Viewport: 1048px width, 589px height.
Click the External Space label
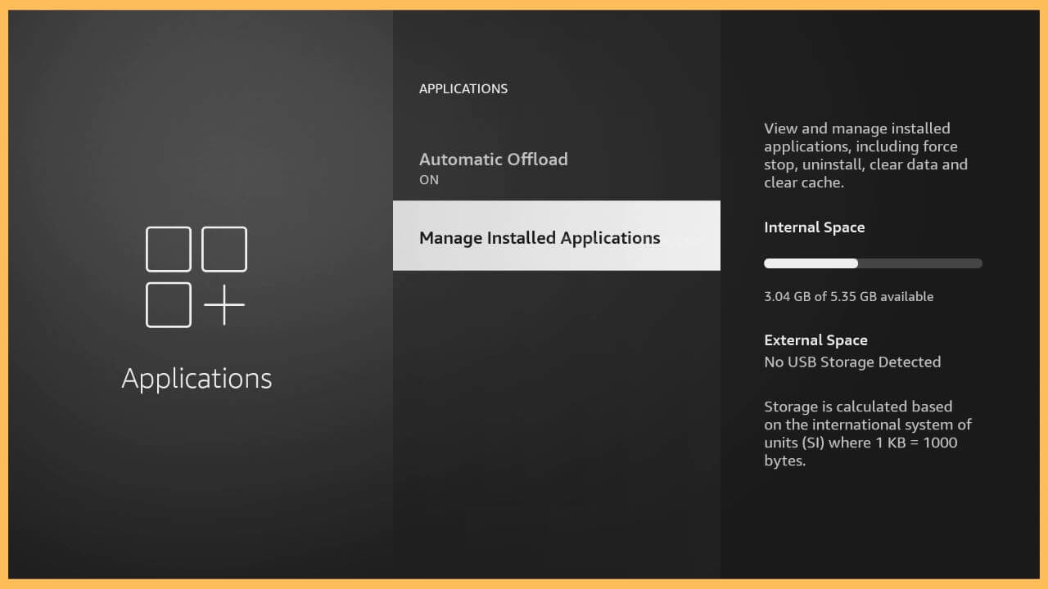(815, 339)
